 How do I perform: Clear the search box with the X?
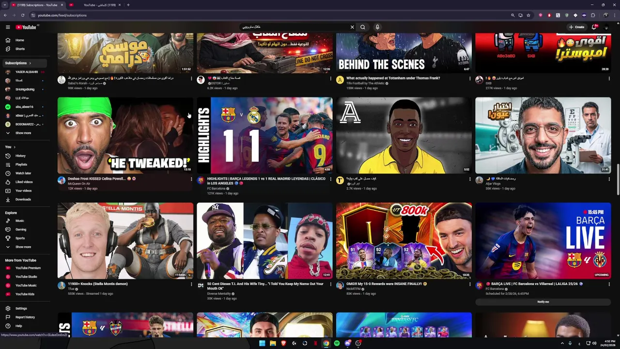click(352, 27)
